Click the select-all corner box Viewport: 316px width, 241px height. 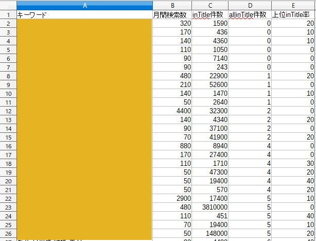tap(8, 6)
